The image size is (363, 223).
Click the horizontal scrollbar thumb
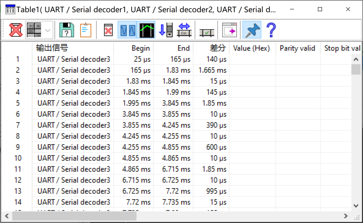pyautogui.click(x=74, y=216)
